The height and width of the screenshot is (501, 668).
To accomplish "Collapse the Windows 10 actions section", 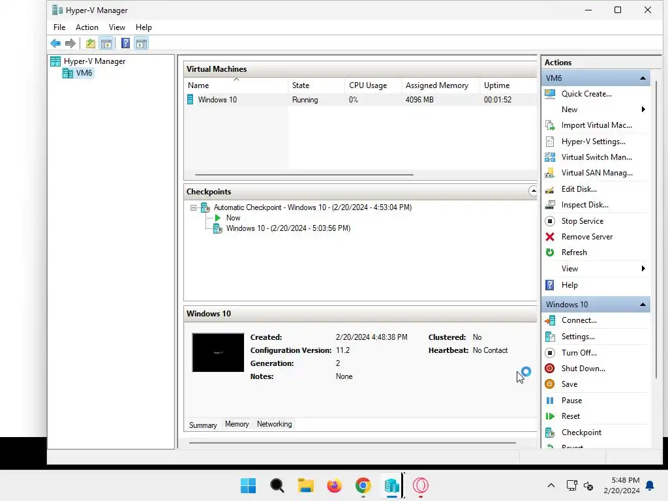I will [643, 305].
